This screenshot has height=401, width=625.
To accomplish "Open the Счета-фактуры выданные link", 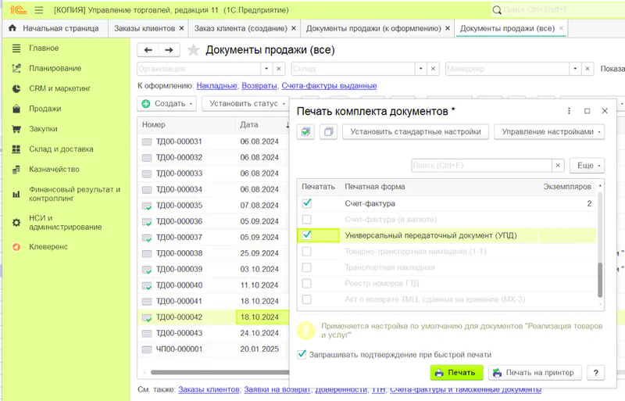I will click(329, 85).
